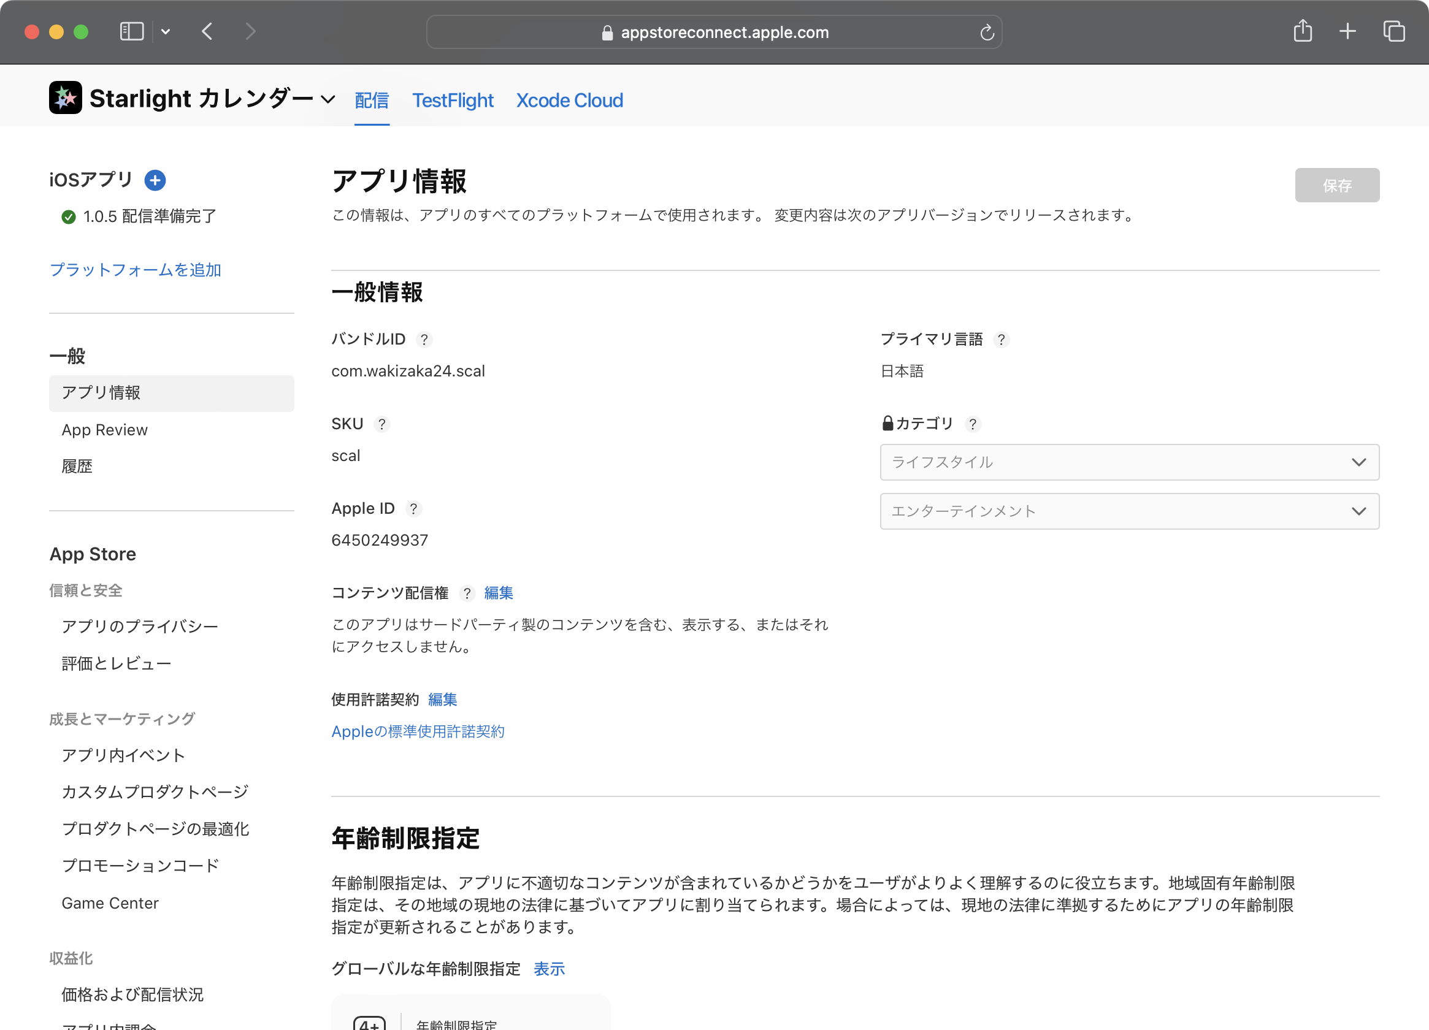Viewport: 1429px width, 1030px height.
Task: Switch to the TestFlight tab
Action: [x=453, y=100]
